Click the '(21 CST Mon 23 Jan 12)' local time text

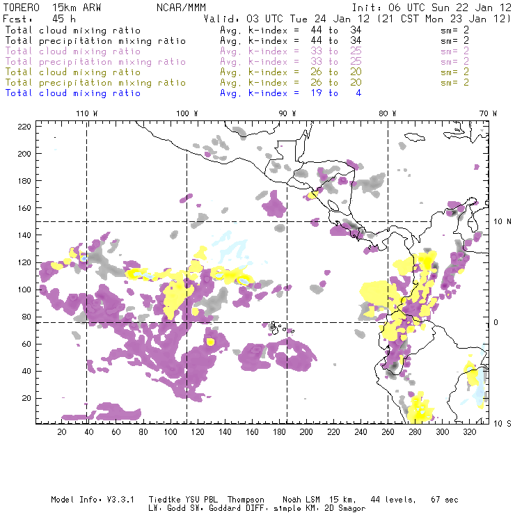point(444,19)
